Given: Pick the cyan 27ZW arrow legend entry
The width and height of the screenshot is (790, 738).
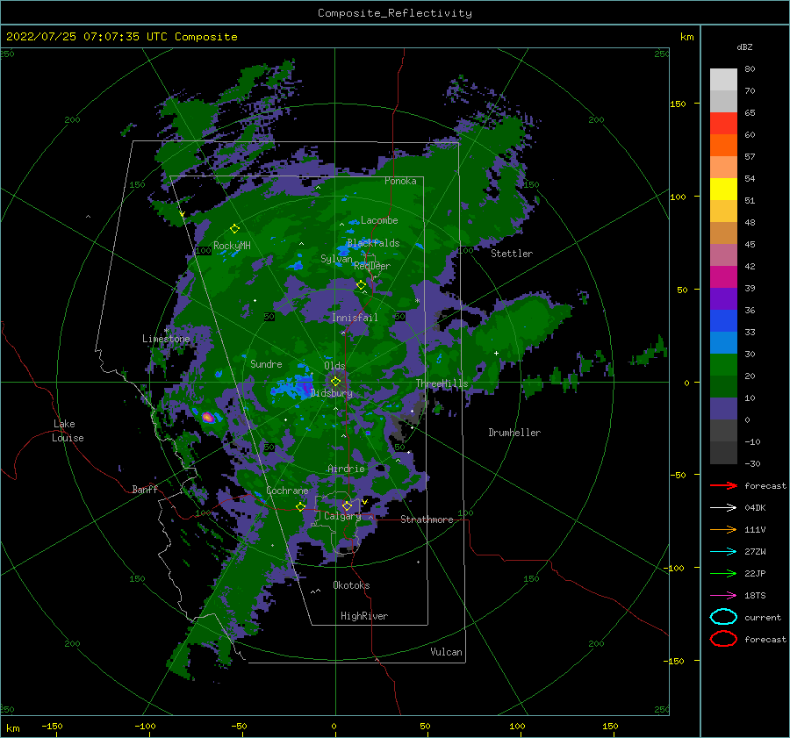Looking at the screenshot, I should pyautogui.click(x=723, y=552).
